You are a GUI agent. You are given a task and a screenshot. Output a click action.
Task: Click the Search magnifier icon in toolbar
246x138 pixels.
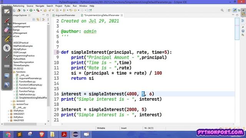[x=222, y=10]
